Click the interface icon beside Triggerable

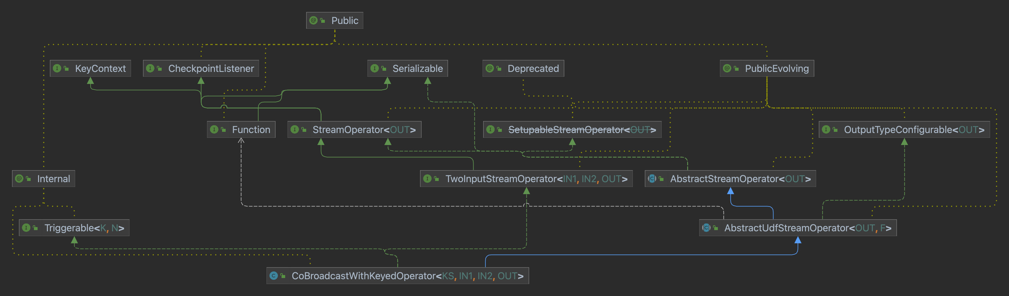(26, 228)
